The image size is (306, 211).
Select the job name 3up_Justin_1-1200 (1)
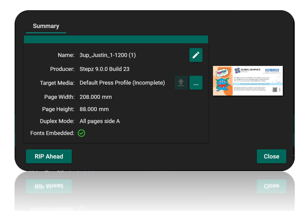coord(108,55)
